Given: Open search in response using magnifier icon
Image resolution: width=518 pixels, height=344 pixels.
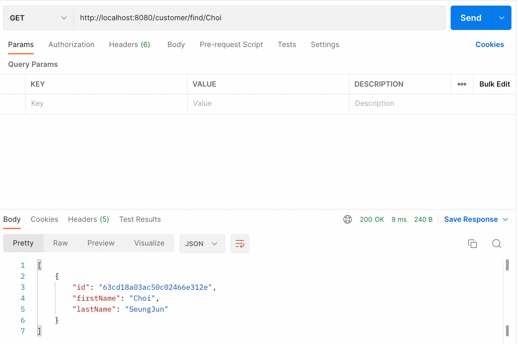Looking at the screenshot, I should [496, 244].
